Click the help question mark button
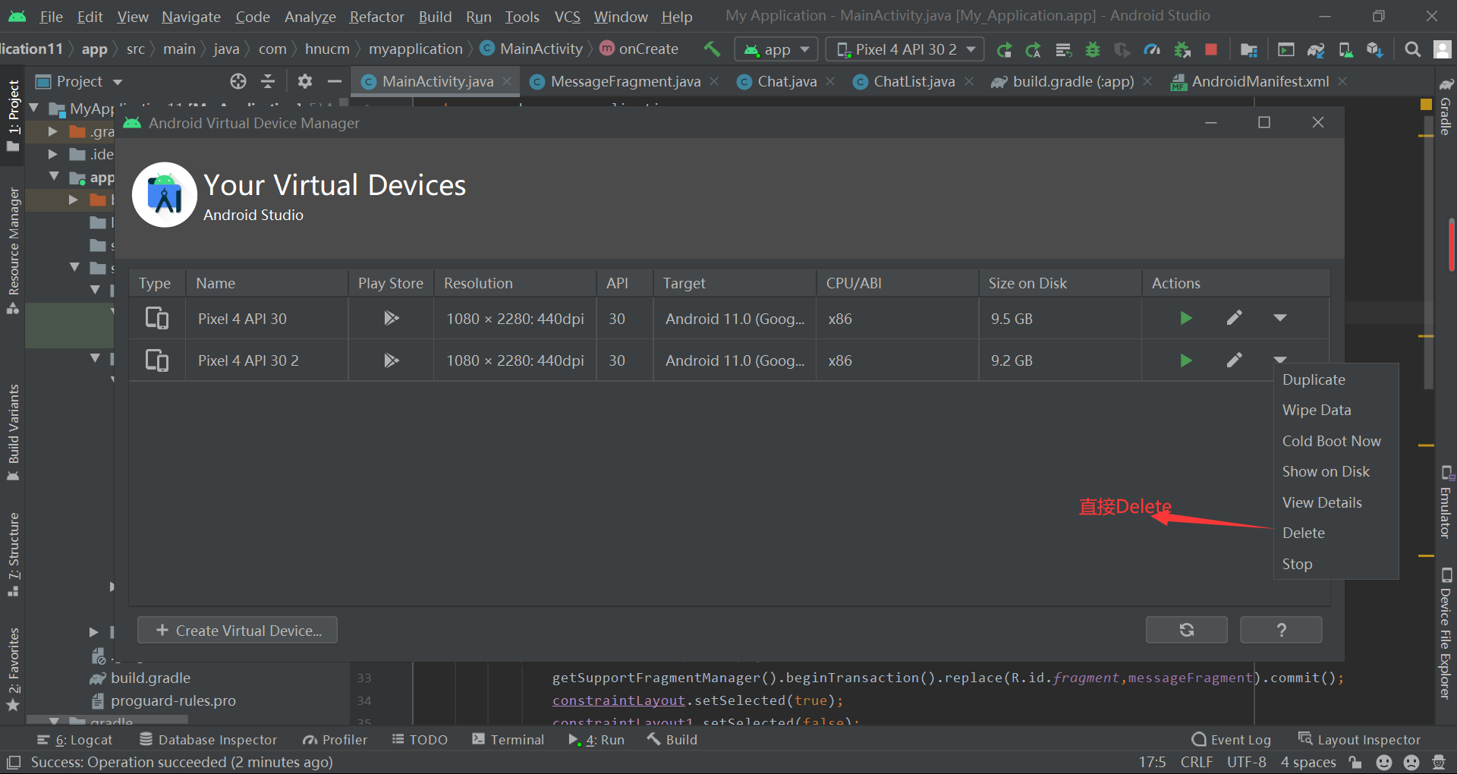 click(1281, 630)
